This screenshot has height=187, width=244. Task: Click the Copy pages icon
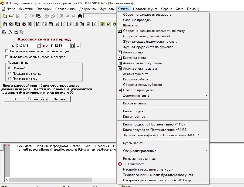pyautogui.click(x=32, y=16)
